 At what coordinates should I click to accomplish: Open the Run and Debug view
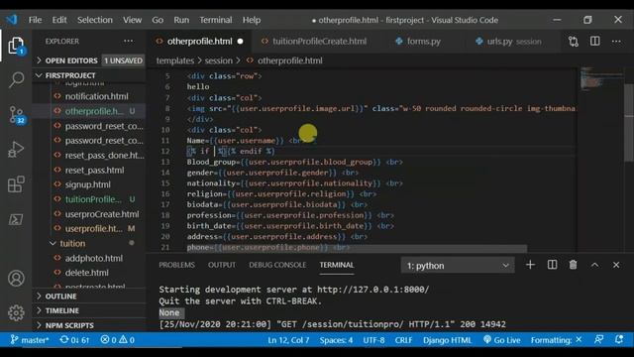click(x=16, y=150)
